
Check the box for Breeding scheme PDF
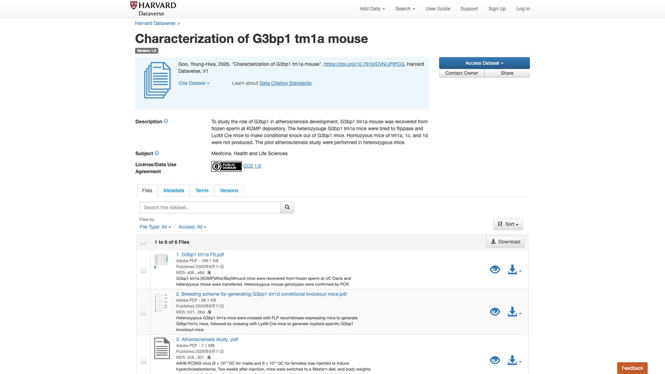click(x=143, y=313)
